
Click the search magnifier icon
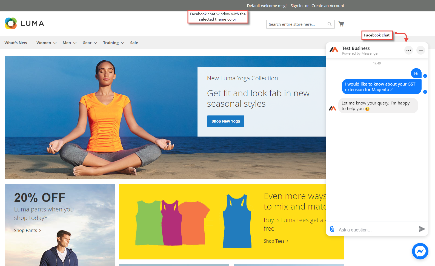330,24
